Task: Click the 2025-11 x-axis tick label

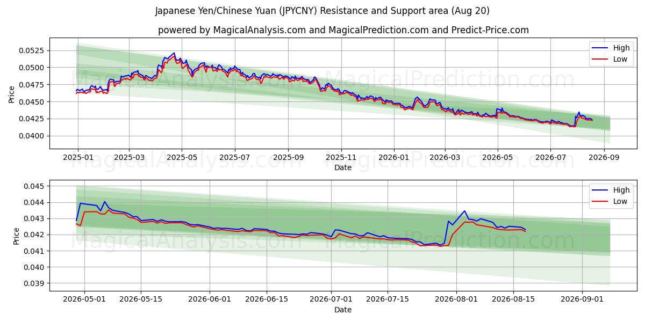Action: click(341, 157)
